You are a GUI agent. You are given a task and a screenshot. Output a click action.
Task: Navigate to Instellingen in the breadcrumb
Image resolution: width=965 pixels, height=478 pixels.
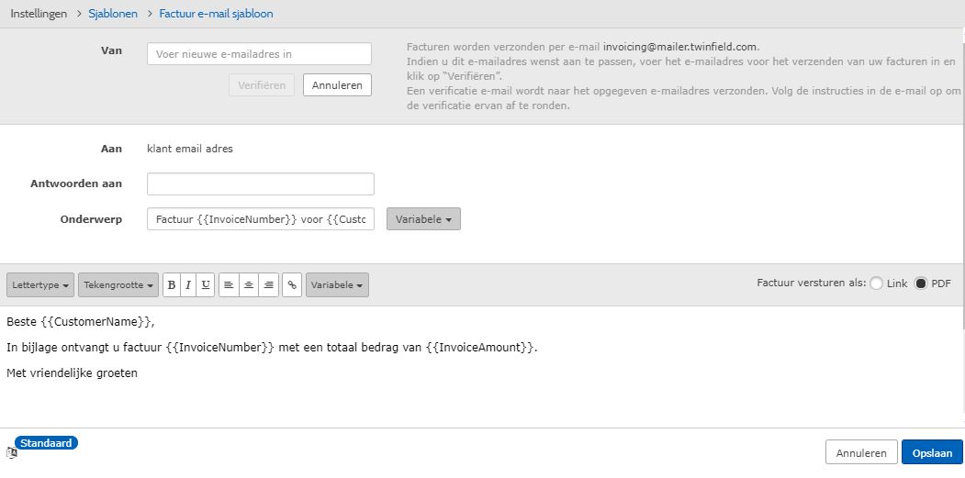[39, 14]
